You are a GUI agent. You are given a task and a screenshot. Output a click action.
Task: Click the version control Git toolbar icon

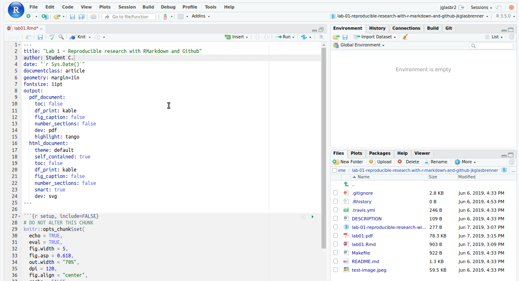(165, 17)
